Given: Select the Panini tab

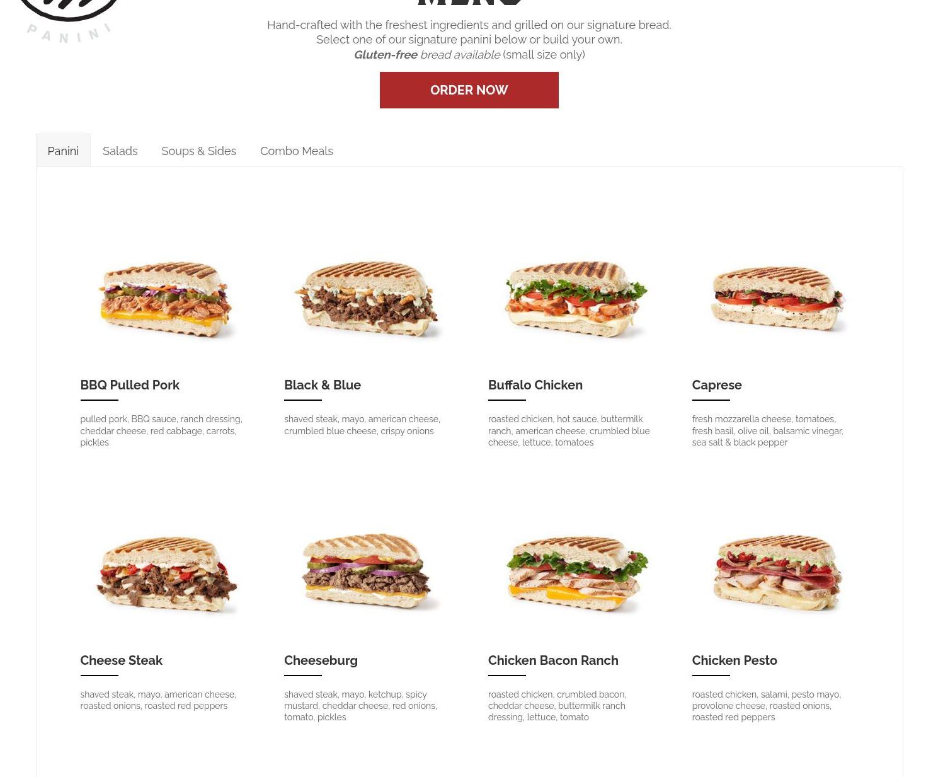Looking at the screenshot, I should (63, 151).
